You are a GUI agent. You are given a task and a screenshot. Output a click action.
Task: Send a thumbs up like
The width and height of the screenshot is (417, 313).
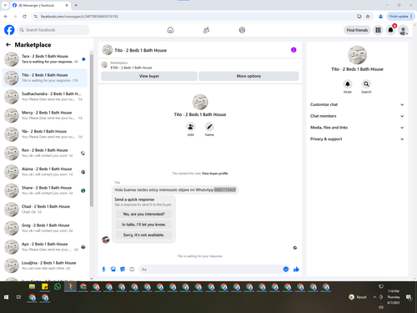pos(296,269)
